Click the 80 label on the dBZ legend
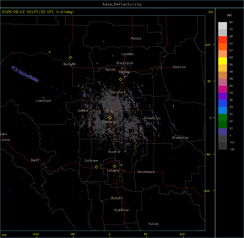This screenshot has height=238, width=244. pos(231,22)
